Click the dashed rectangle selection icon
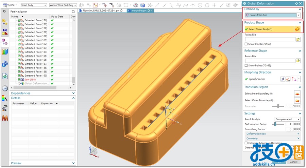 [126, 5]
